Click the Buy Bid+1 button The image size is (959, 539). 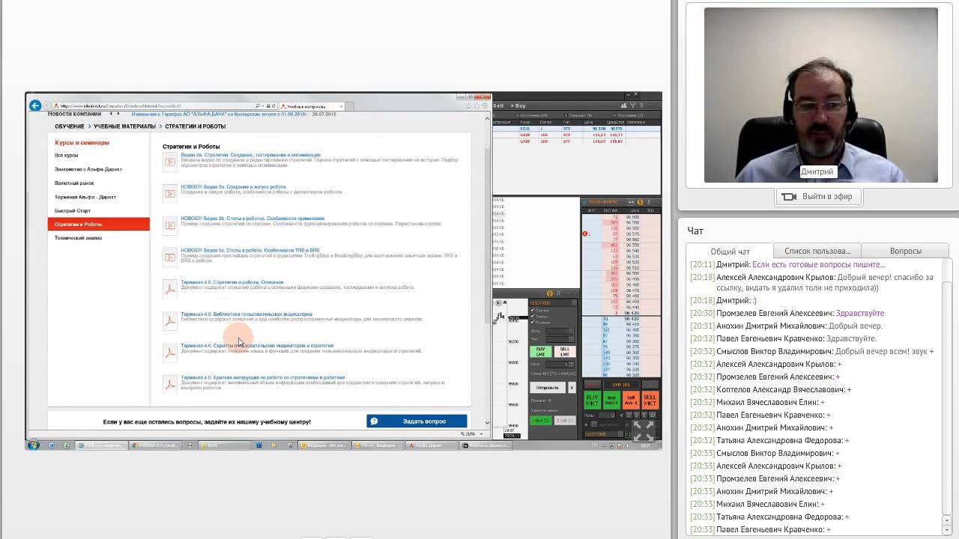point(611,401)
